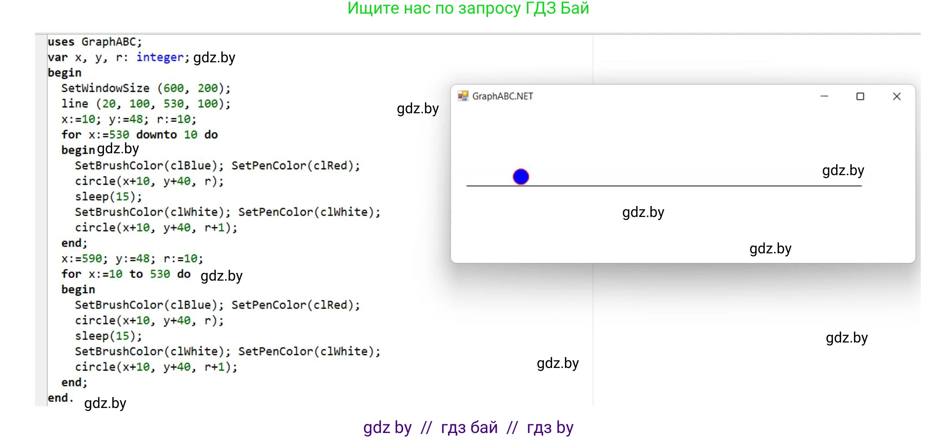Maximize the GraphABC.NET window
This screenshot has height=438, width=938.
click(x=860, y=96)
